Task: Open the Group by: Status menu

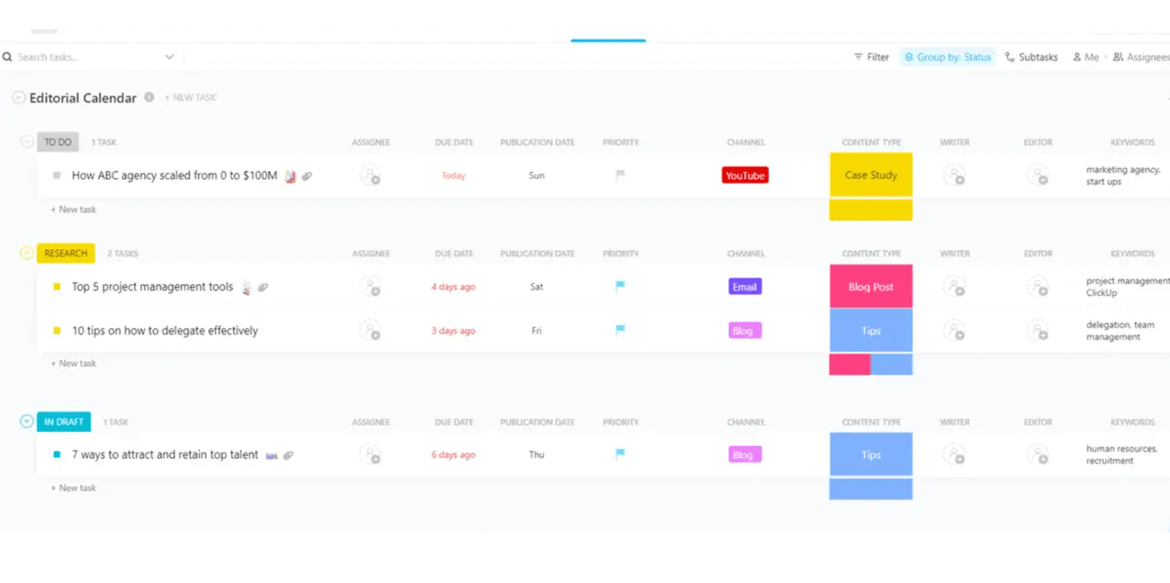Action: tap(947, 56)
